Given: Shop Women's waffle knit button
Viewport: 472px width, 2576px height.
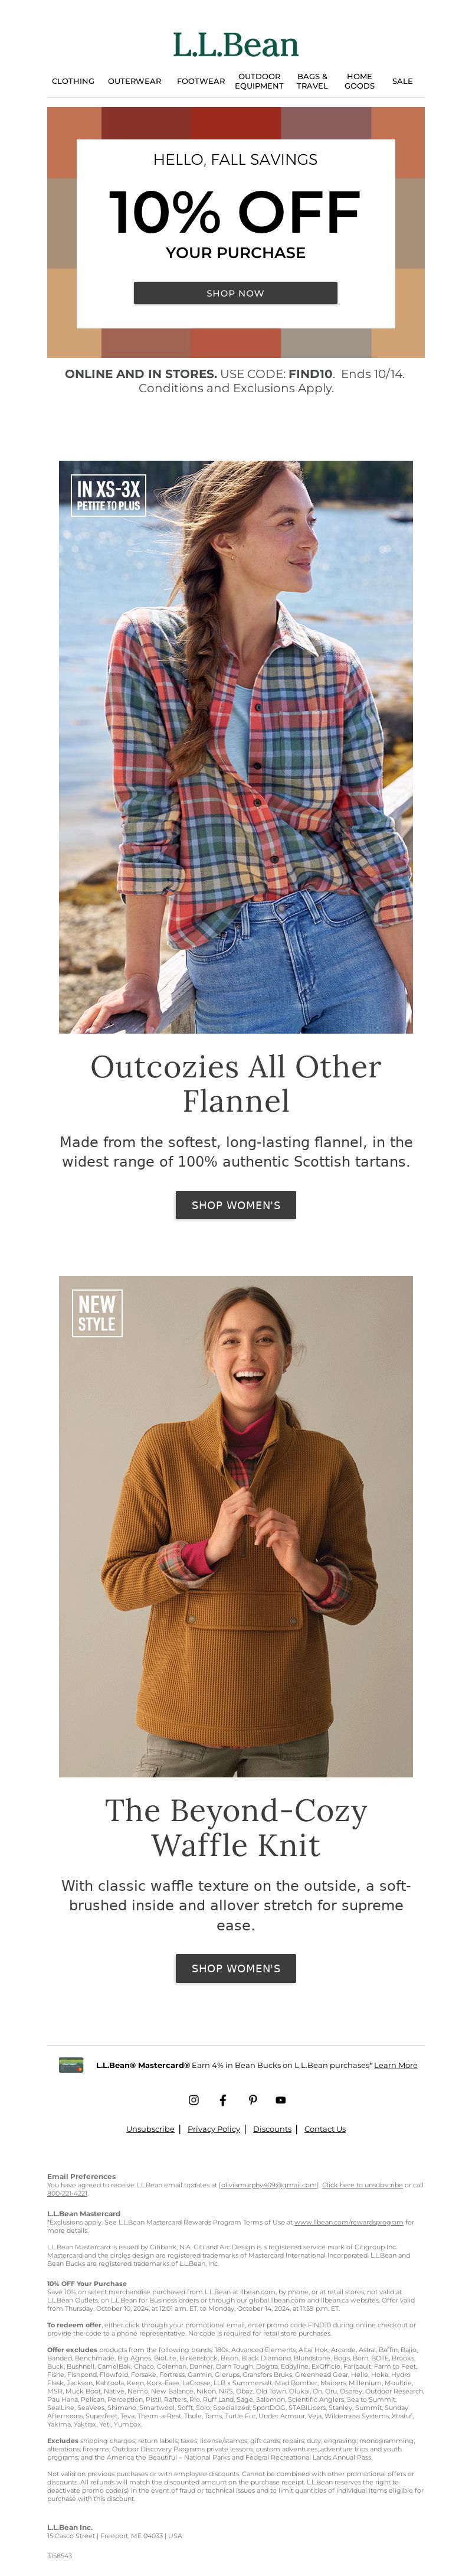Looking at the screenshot, I should click(235, 1968).
